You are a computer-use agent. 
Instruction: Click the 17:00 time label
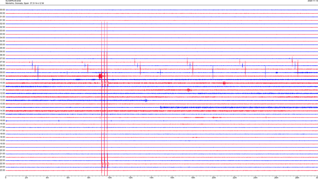(2, 127)
